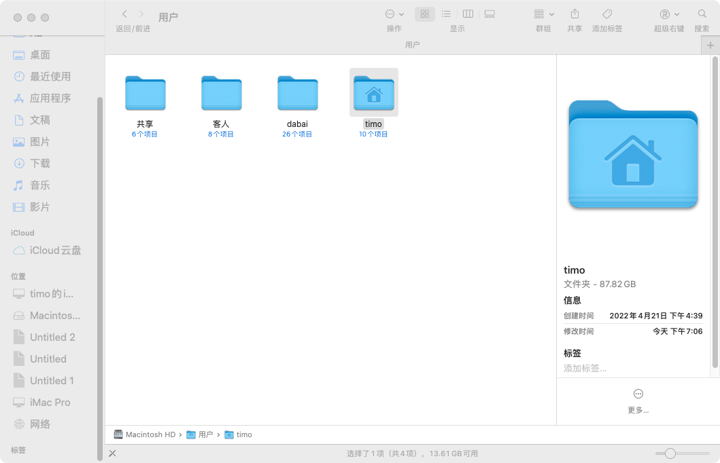Click the Share (共享) toolbar icon
Viewport: 720px width, 463px height.
pyautogui.click(x=575, y=14)
